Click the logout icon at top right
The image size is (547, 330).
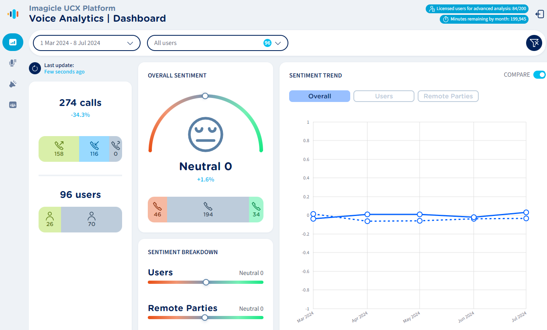point(539,14)
